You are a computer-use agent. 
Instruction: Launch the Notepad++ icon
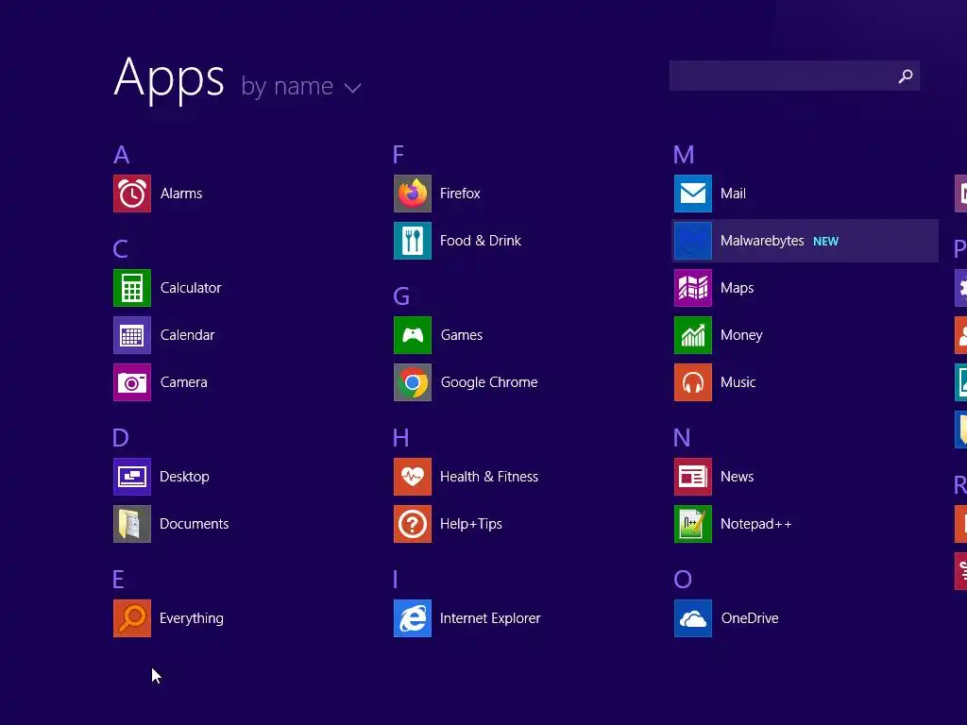pos(693,524)
